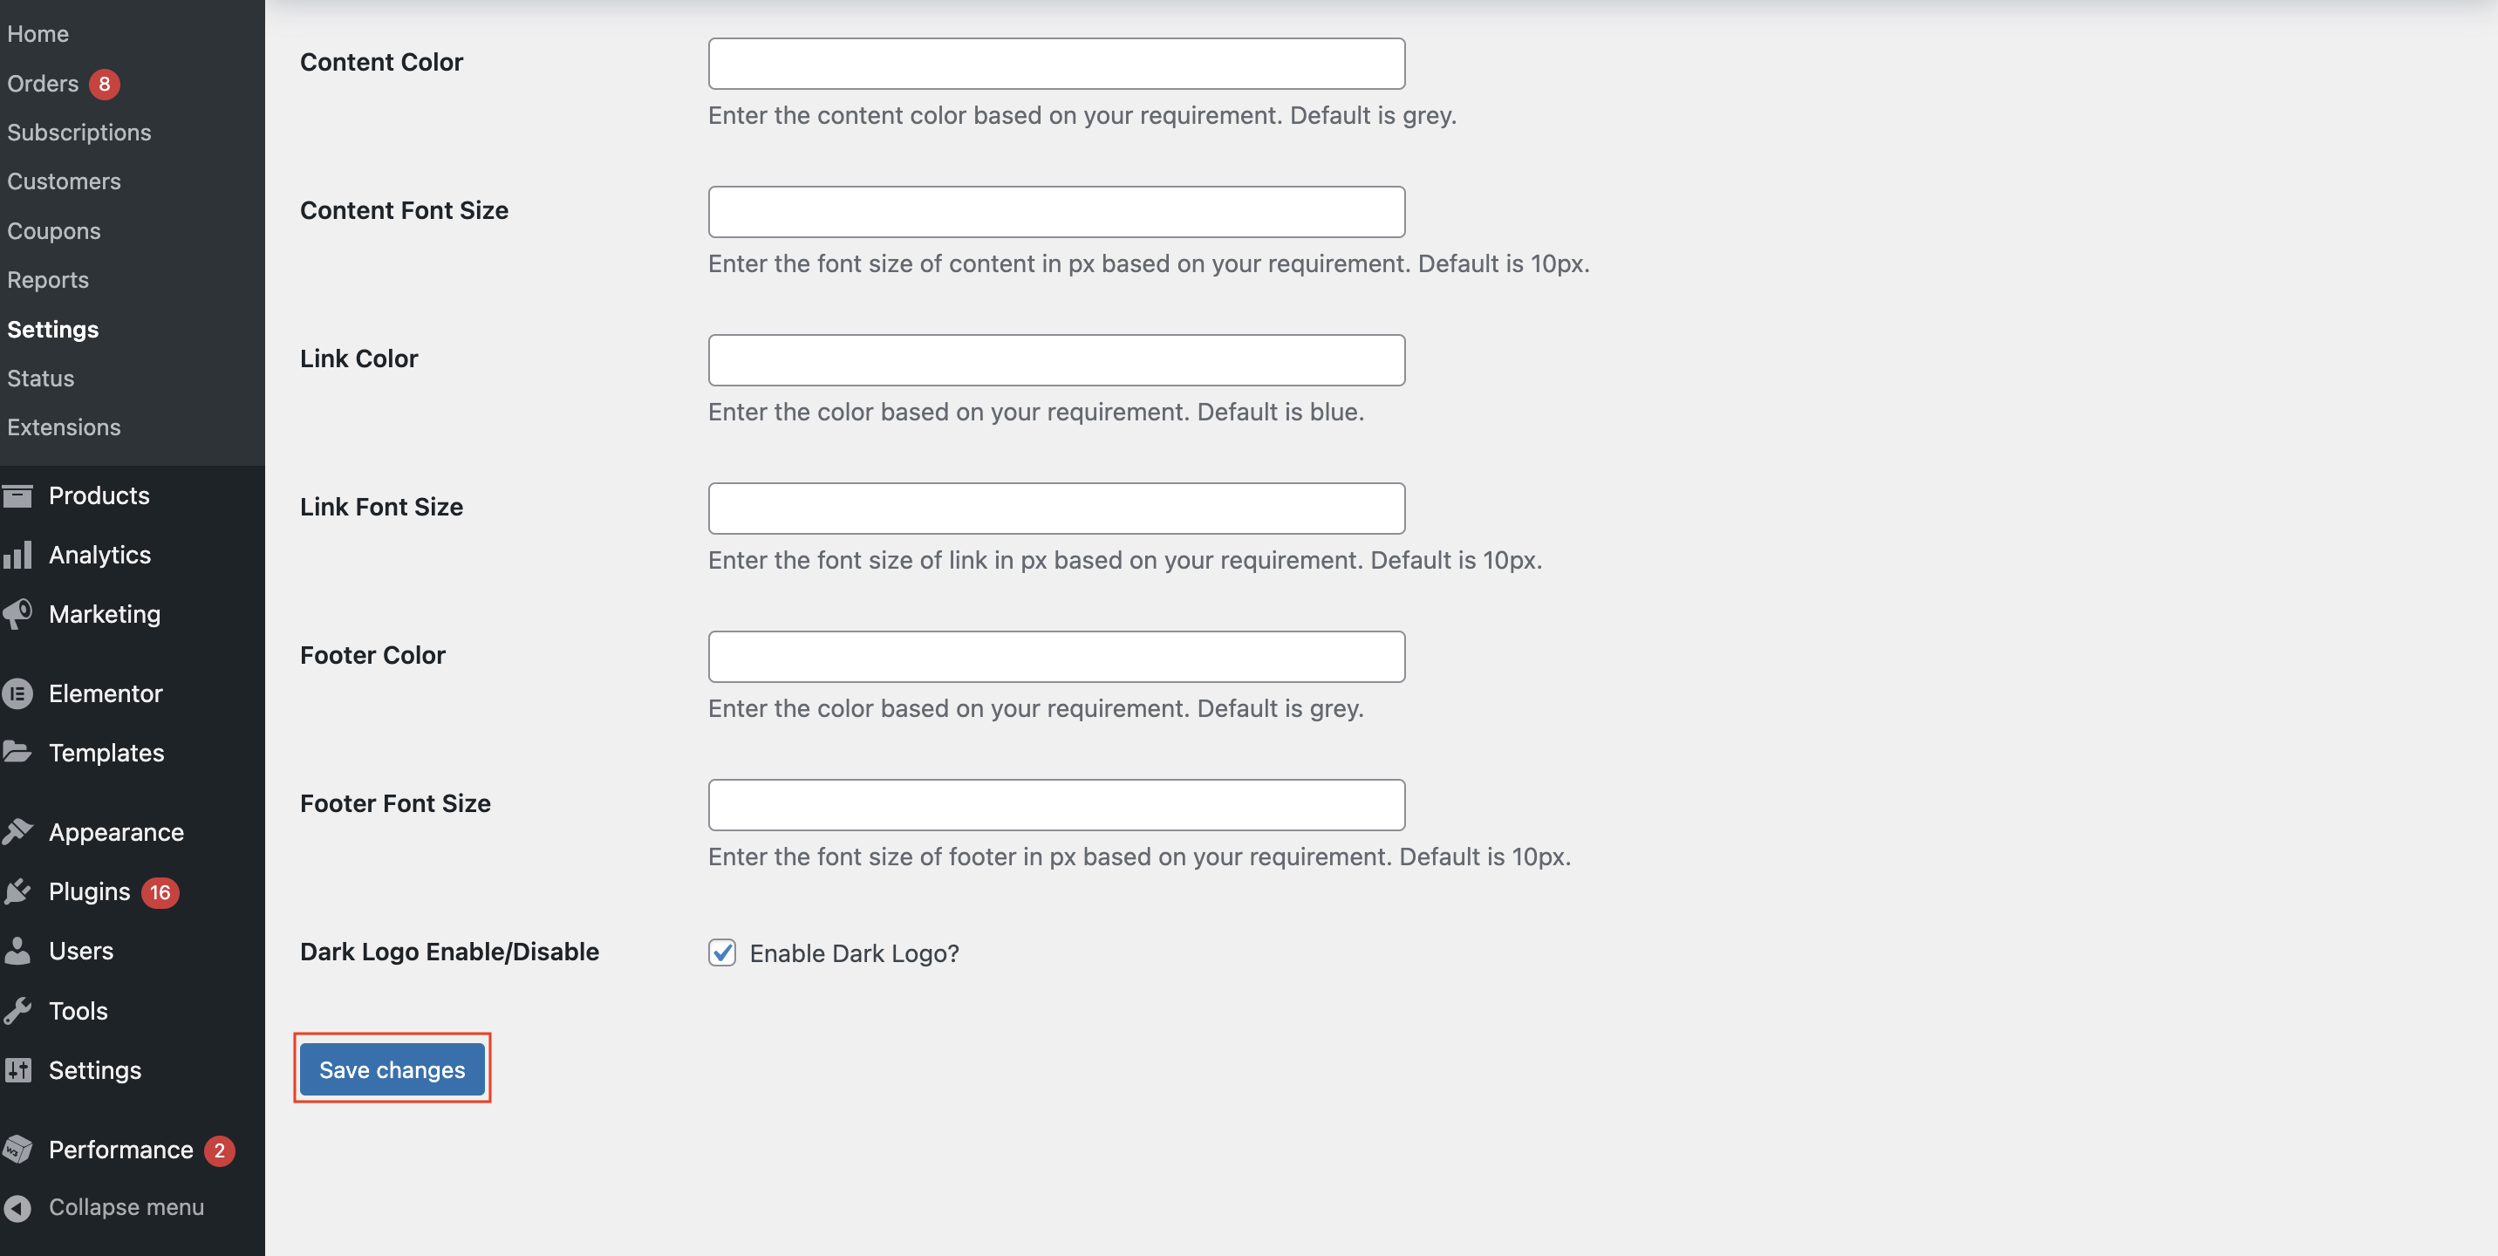Collapse the sidebar menu
The image size is (2498, 1256).
point(125,1208)
